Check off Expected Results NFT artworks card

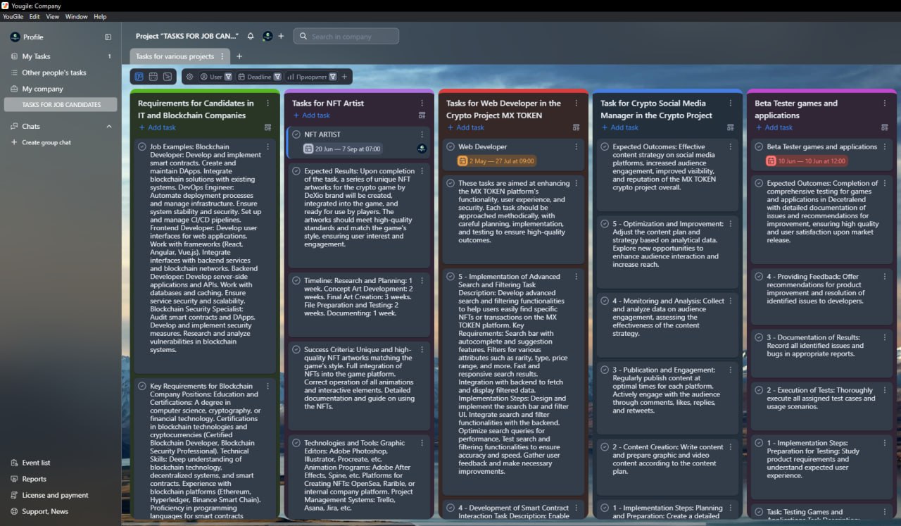point(296,171)
